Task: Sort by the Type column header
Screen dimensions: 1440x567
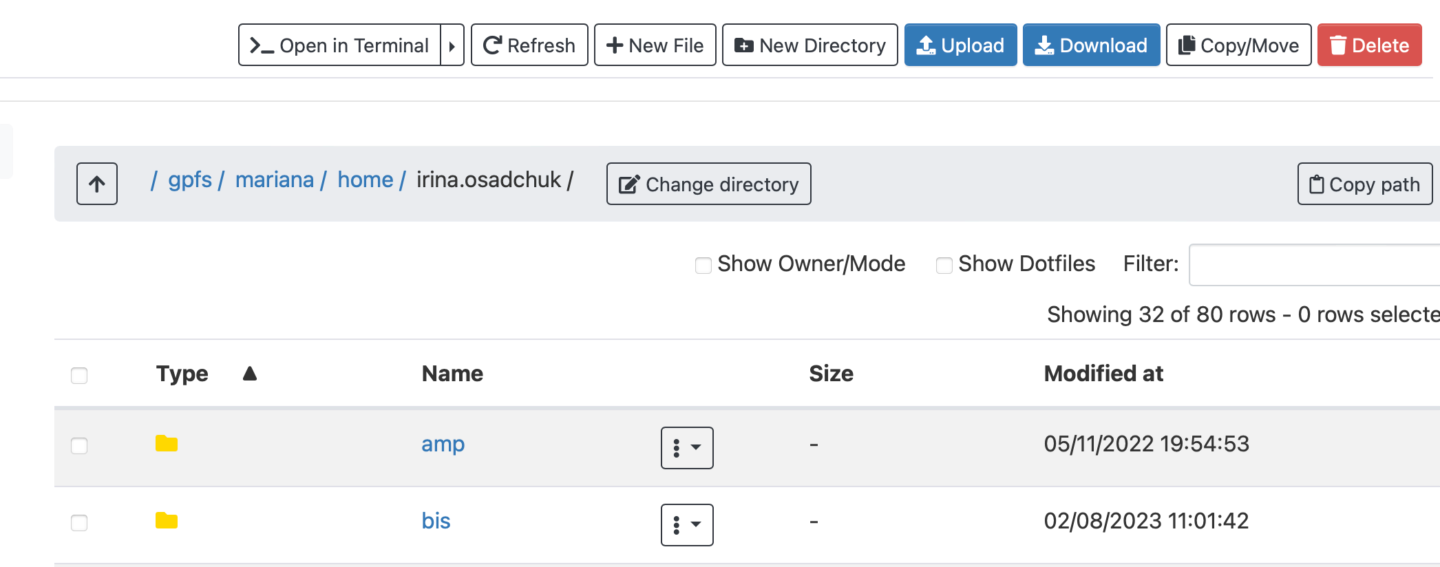Action: coord(182,374)
